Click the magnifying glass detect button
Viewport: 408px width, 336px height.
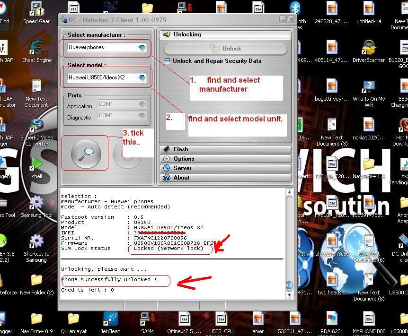86,154
